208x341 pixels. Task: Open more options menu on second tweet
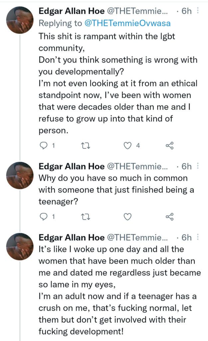pyautogui.click(x=198, y=166)
